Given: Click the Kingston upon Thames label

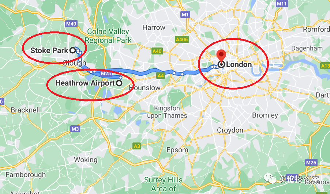Looking at the screenshot, I should click(x=167, y=112).
